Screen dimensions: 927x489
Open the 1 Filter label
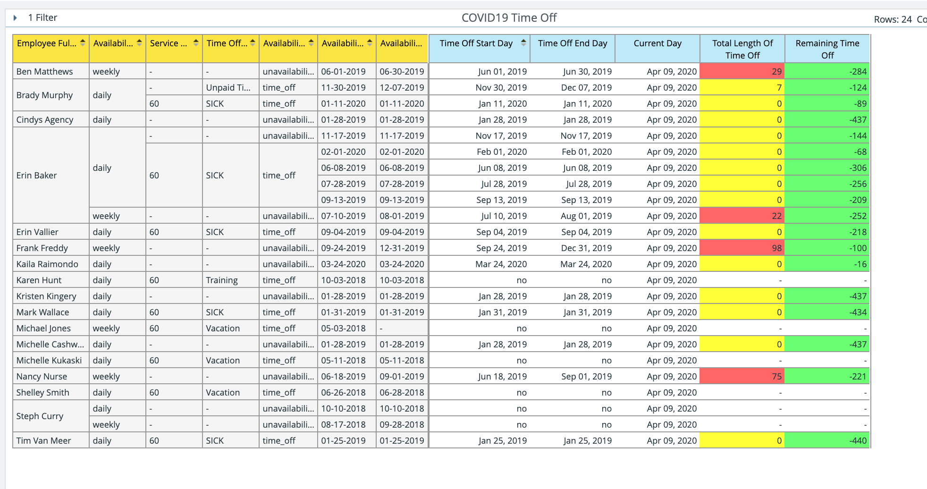(x=42, y=18)
